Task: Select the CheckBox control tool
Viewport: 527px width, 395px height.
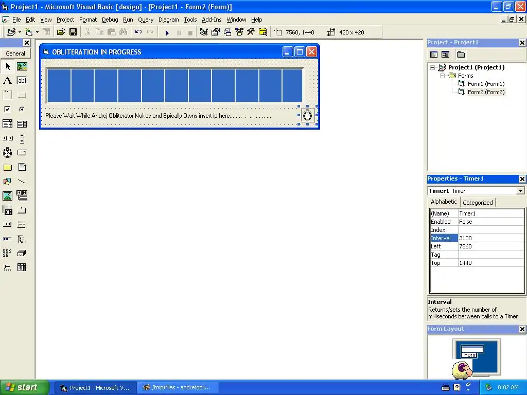Action: coord(7,109)
